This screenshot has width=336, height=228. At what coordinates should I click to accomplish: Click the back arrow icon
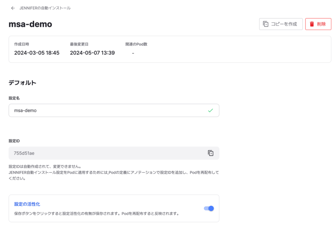(x=13, y=8)
